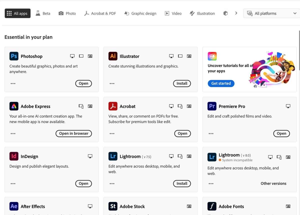This screenshot has width=300, height=215.
Task: Click web platform icon on Illustrator card
Action: coord(189,56)
